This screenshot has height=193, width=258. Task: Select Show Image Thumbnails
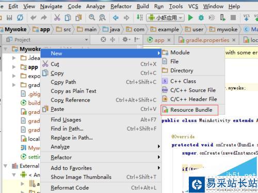click(x=101, y=177)
